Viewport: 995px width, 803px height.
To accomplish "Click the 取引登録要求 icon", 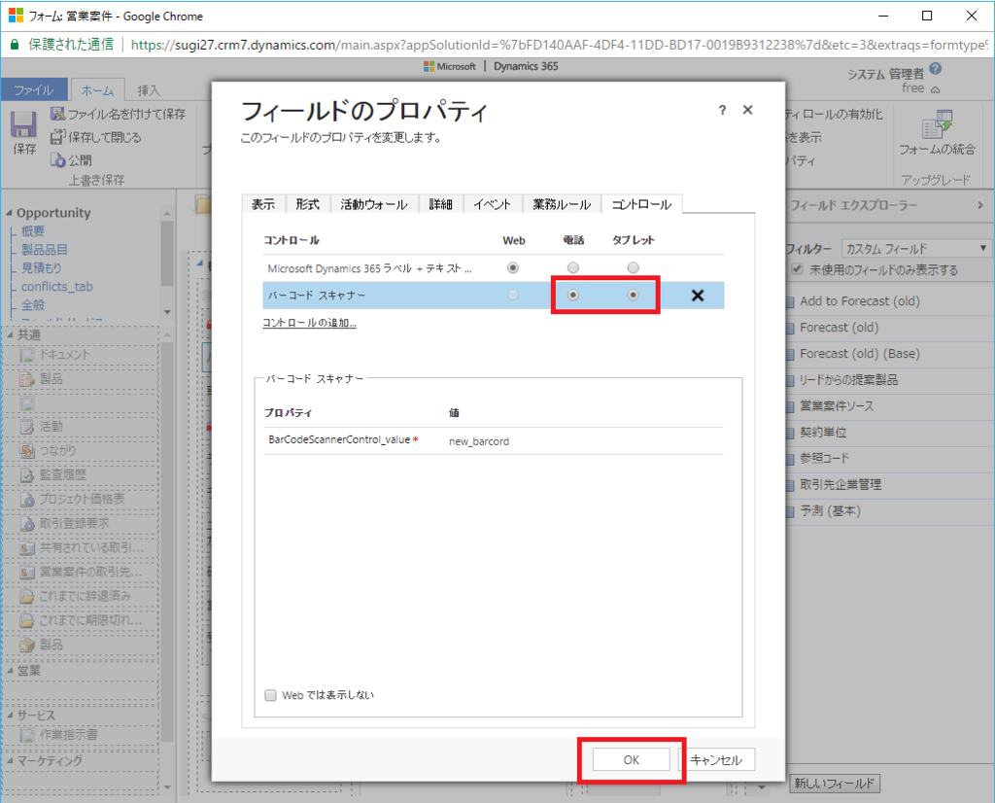I will coord(27,523).
